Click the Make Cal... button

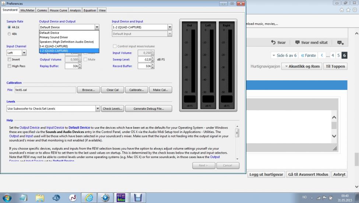pos(161,90)
